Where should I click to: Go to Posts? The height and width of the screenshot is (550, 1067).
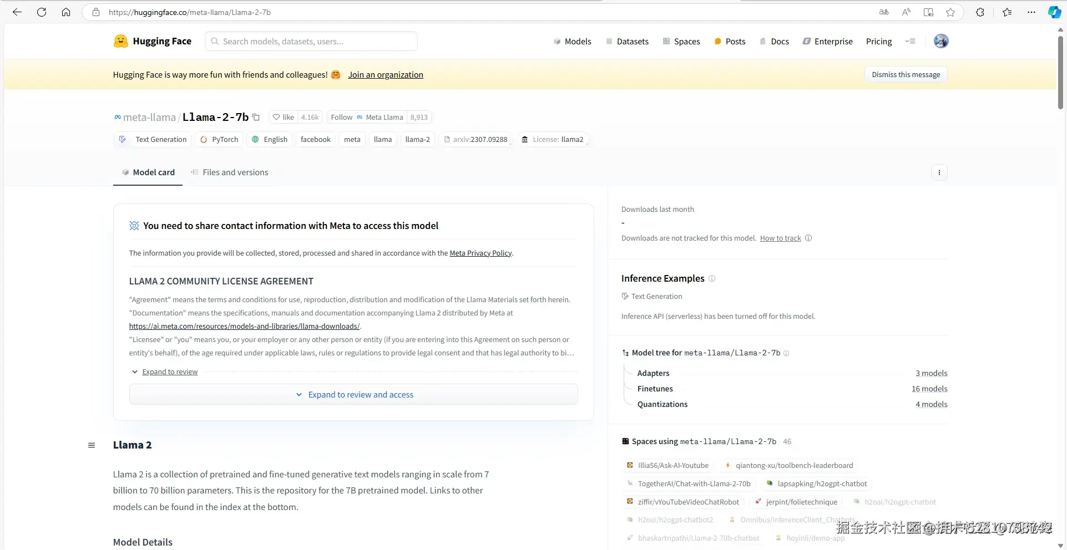pyautogui.click(x=730, y=42)
